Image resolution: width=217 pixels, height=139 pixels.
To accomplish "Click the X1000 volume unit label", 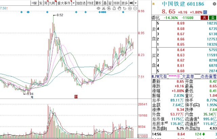I will coord(143,136).
